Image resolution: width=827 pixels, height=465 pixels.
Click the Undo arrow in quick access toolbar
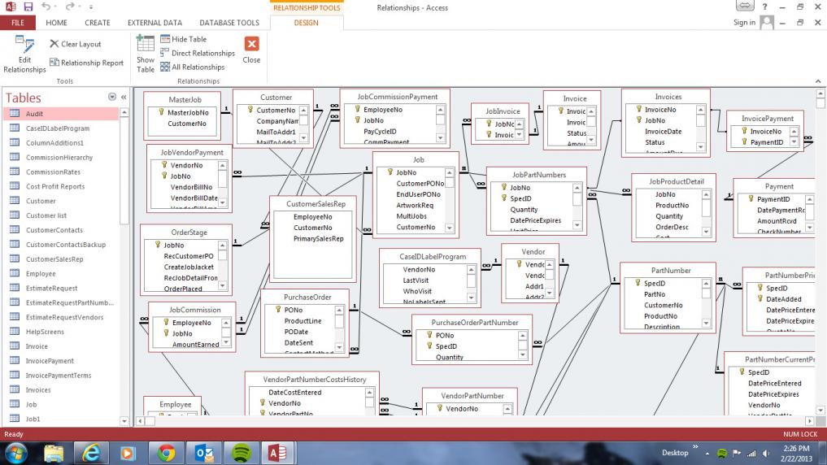click(46, 7)
